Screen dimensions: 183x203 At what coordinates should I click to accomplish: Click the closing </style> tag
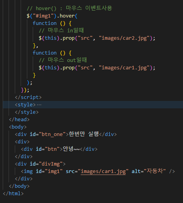click(27, 112)
